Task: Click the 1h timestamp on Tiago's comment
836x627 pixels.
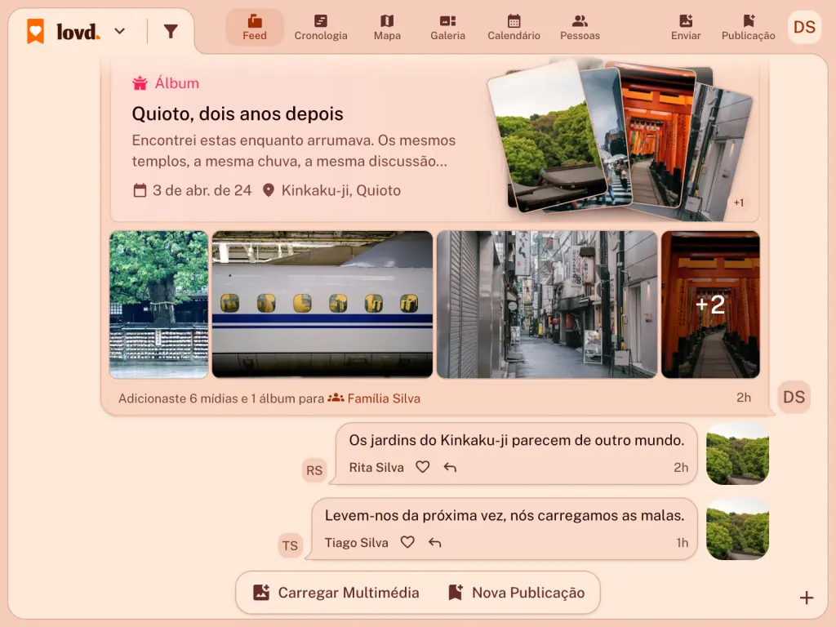Action: (x=682, y=543)
